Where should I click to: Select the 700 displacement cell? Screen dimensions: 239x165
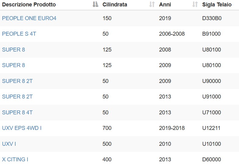point(107,128)
